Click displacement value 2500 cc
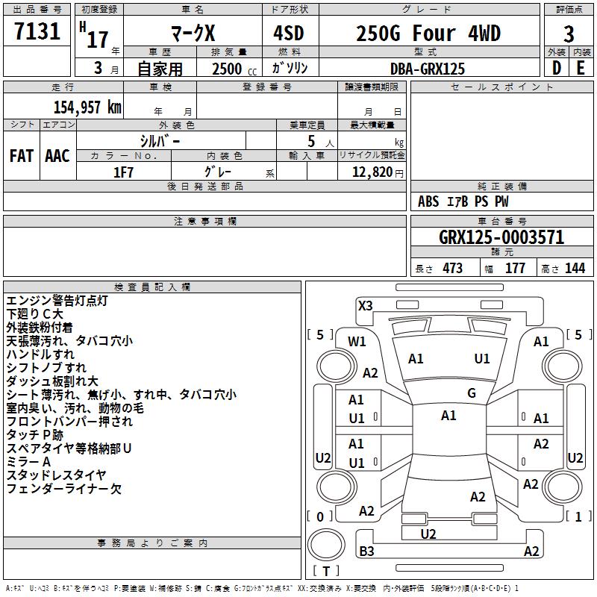 pyautogui.click(x=234, y=69)
